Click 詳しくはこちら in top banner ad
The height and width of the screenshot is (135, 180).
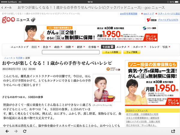151,37
